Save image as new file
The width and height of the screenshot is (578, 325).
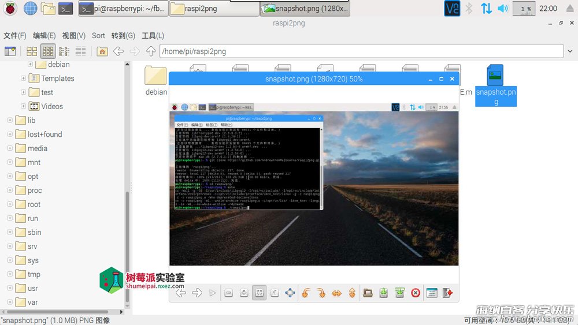click(399, 293)
